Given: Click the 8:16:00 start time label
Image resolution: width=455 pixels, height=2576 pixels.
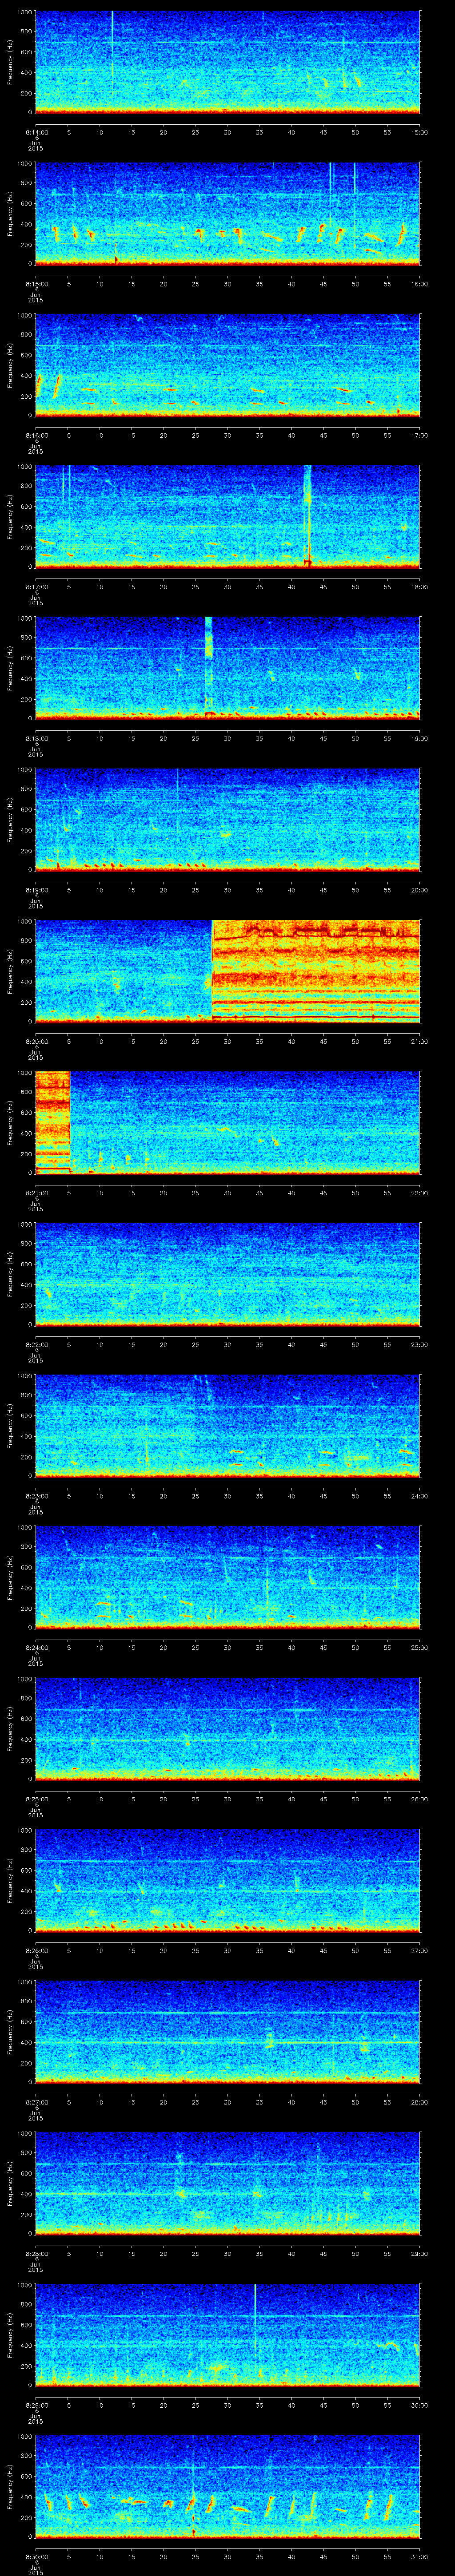Looking at the screenshot, I should pyautogui.click(x=36, y=435).
